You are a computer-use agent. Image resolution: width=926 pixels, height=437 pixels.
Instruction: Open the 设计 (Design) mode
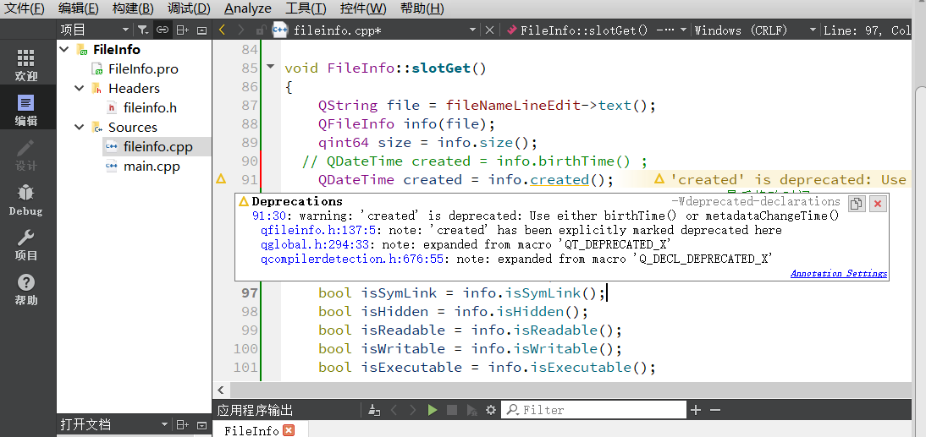point(26,155)
